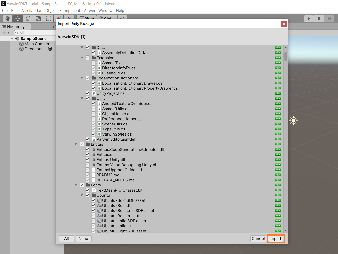Uncheck the Data folder checkbox
The width and height of the screenshot is (338, 254).
coord(87,47)
